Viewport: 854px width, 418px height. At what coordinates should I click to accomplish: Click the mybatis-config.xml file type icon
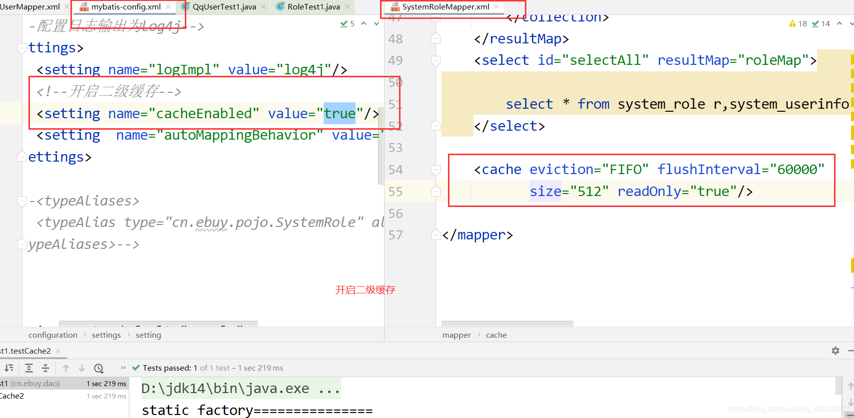pos(84,7)
